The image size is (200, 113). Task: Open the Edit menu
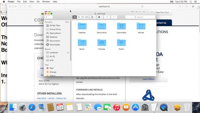click(x=25, y=2)
